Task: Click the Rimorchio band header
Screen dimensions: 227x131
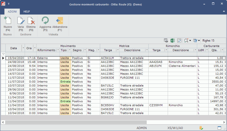Action: pos(173,46)
